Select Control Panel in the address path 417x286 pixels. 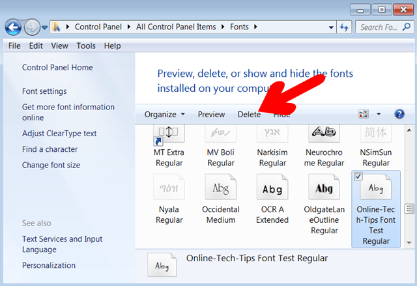coord(98,27)
